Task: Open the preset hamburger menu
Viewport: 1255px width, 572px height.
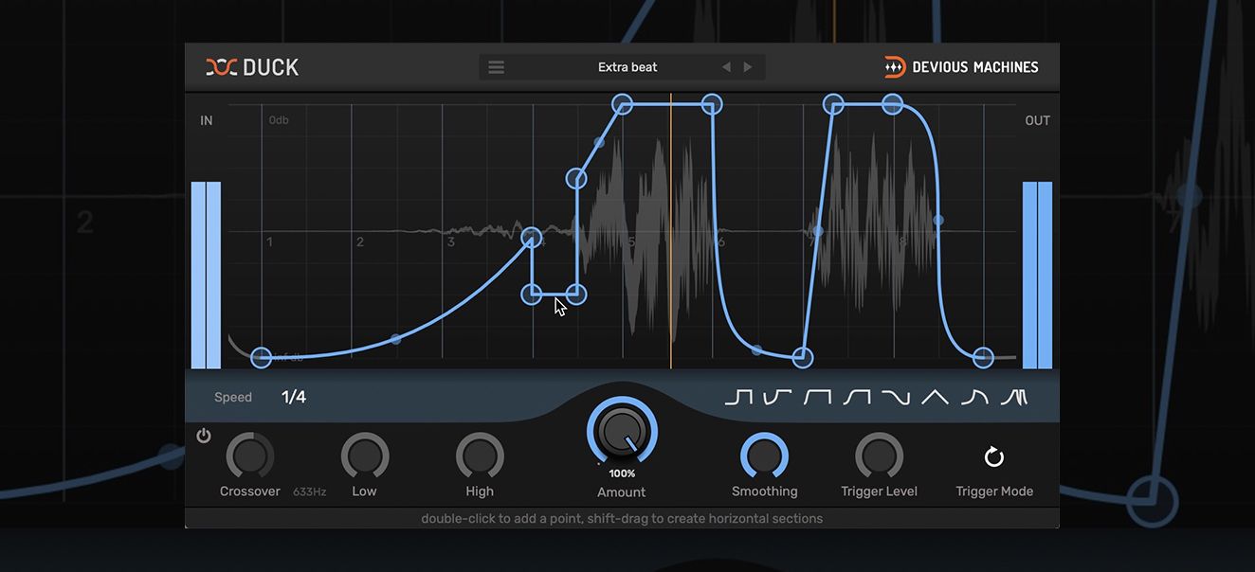Action: click(496, 67)
